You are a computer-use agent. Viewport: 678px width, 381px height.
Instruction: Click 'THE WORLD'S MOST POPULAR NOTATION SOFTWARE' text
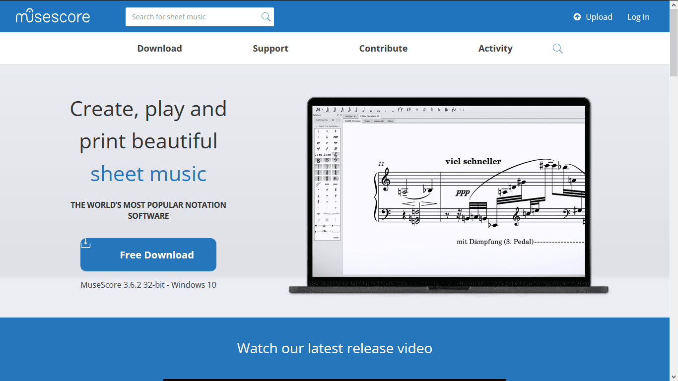click(148, 210)
